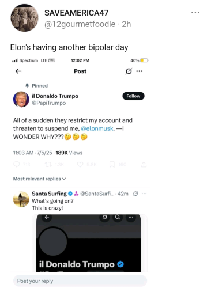Image resolution: width=211 pixels, height=288 pixels.
Task: Open SAVEAMERICA47's profile picture
Action: [24, 18]
